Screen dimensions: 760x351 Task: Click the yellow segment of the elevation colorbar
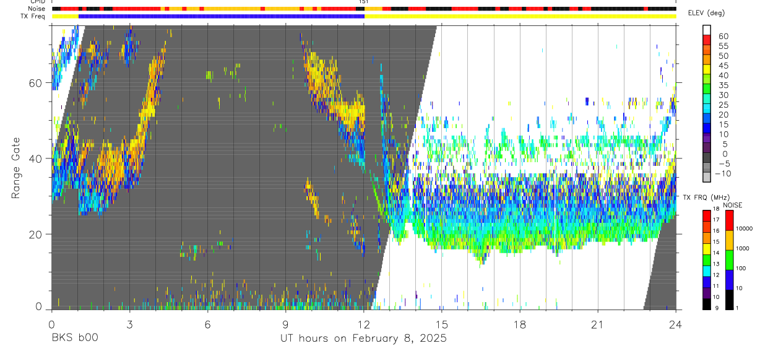coord(707,70)
